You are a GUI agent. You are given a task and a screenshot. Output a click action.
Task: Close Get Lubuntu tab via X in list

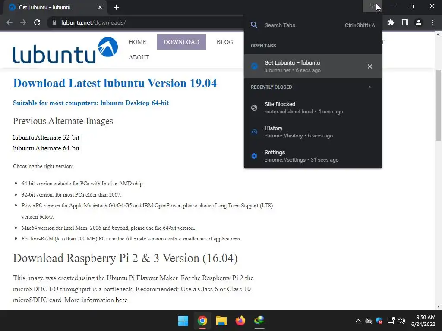click(370, 66)
